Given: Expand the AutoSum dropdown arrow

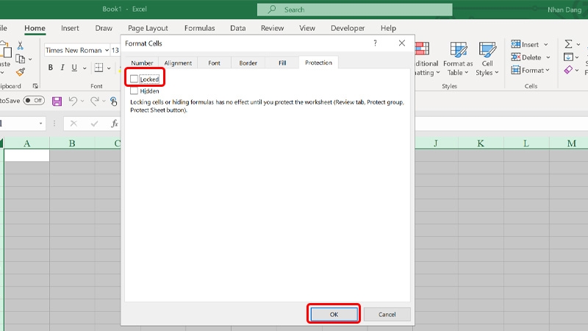Looking at the screenshot, I should (x=578, y=45).
